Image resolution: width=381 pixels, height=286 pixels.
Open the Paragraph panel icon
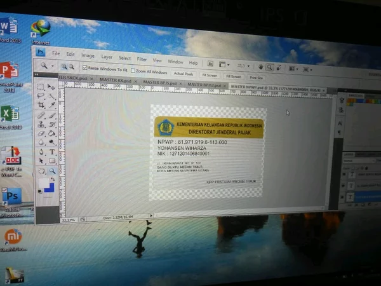pyautogui.click(x=340, y=132)
